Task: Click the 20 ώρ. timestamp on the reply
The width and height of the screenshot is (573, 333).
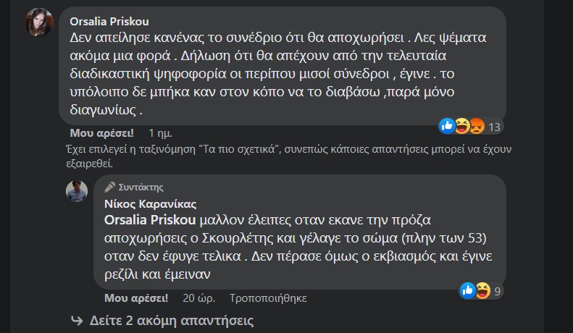Action: click(198, 298)
